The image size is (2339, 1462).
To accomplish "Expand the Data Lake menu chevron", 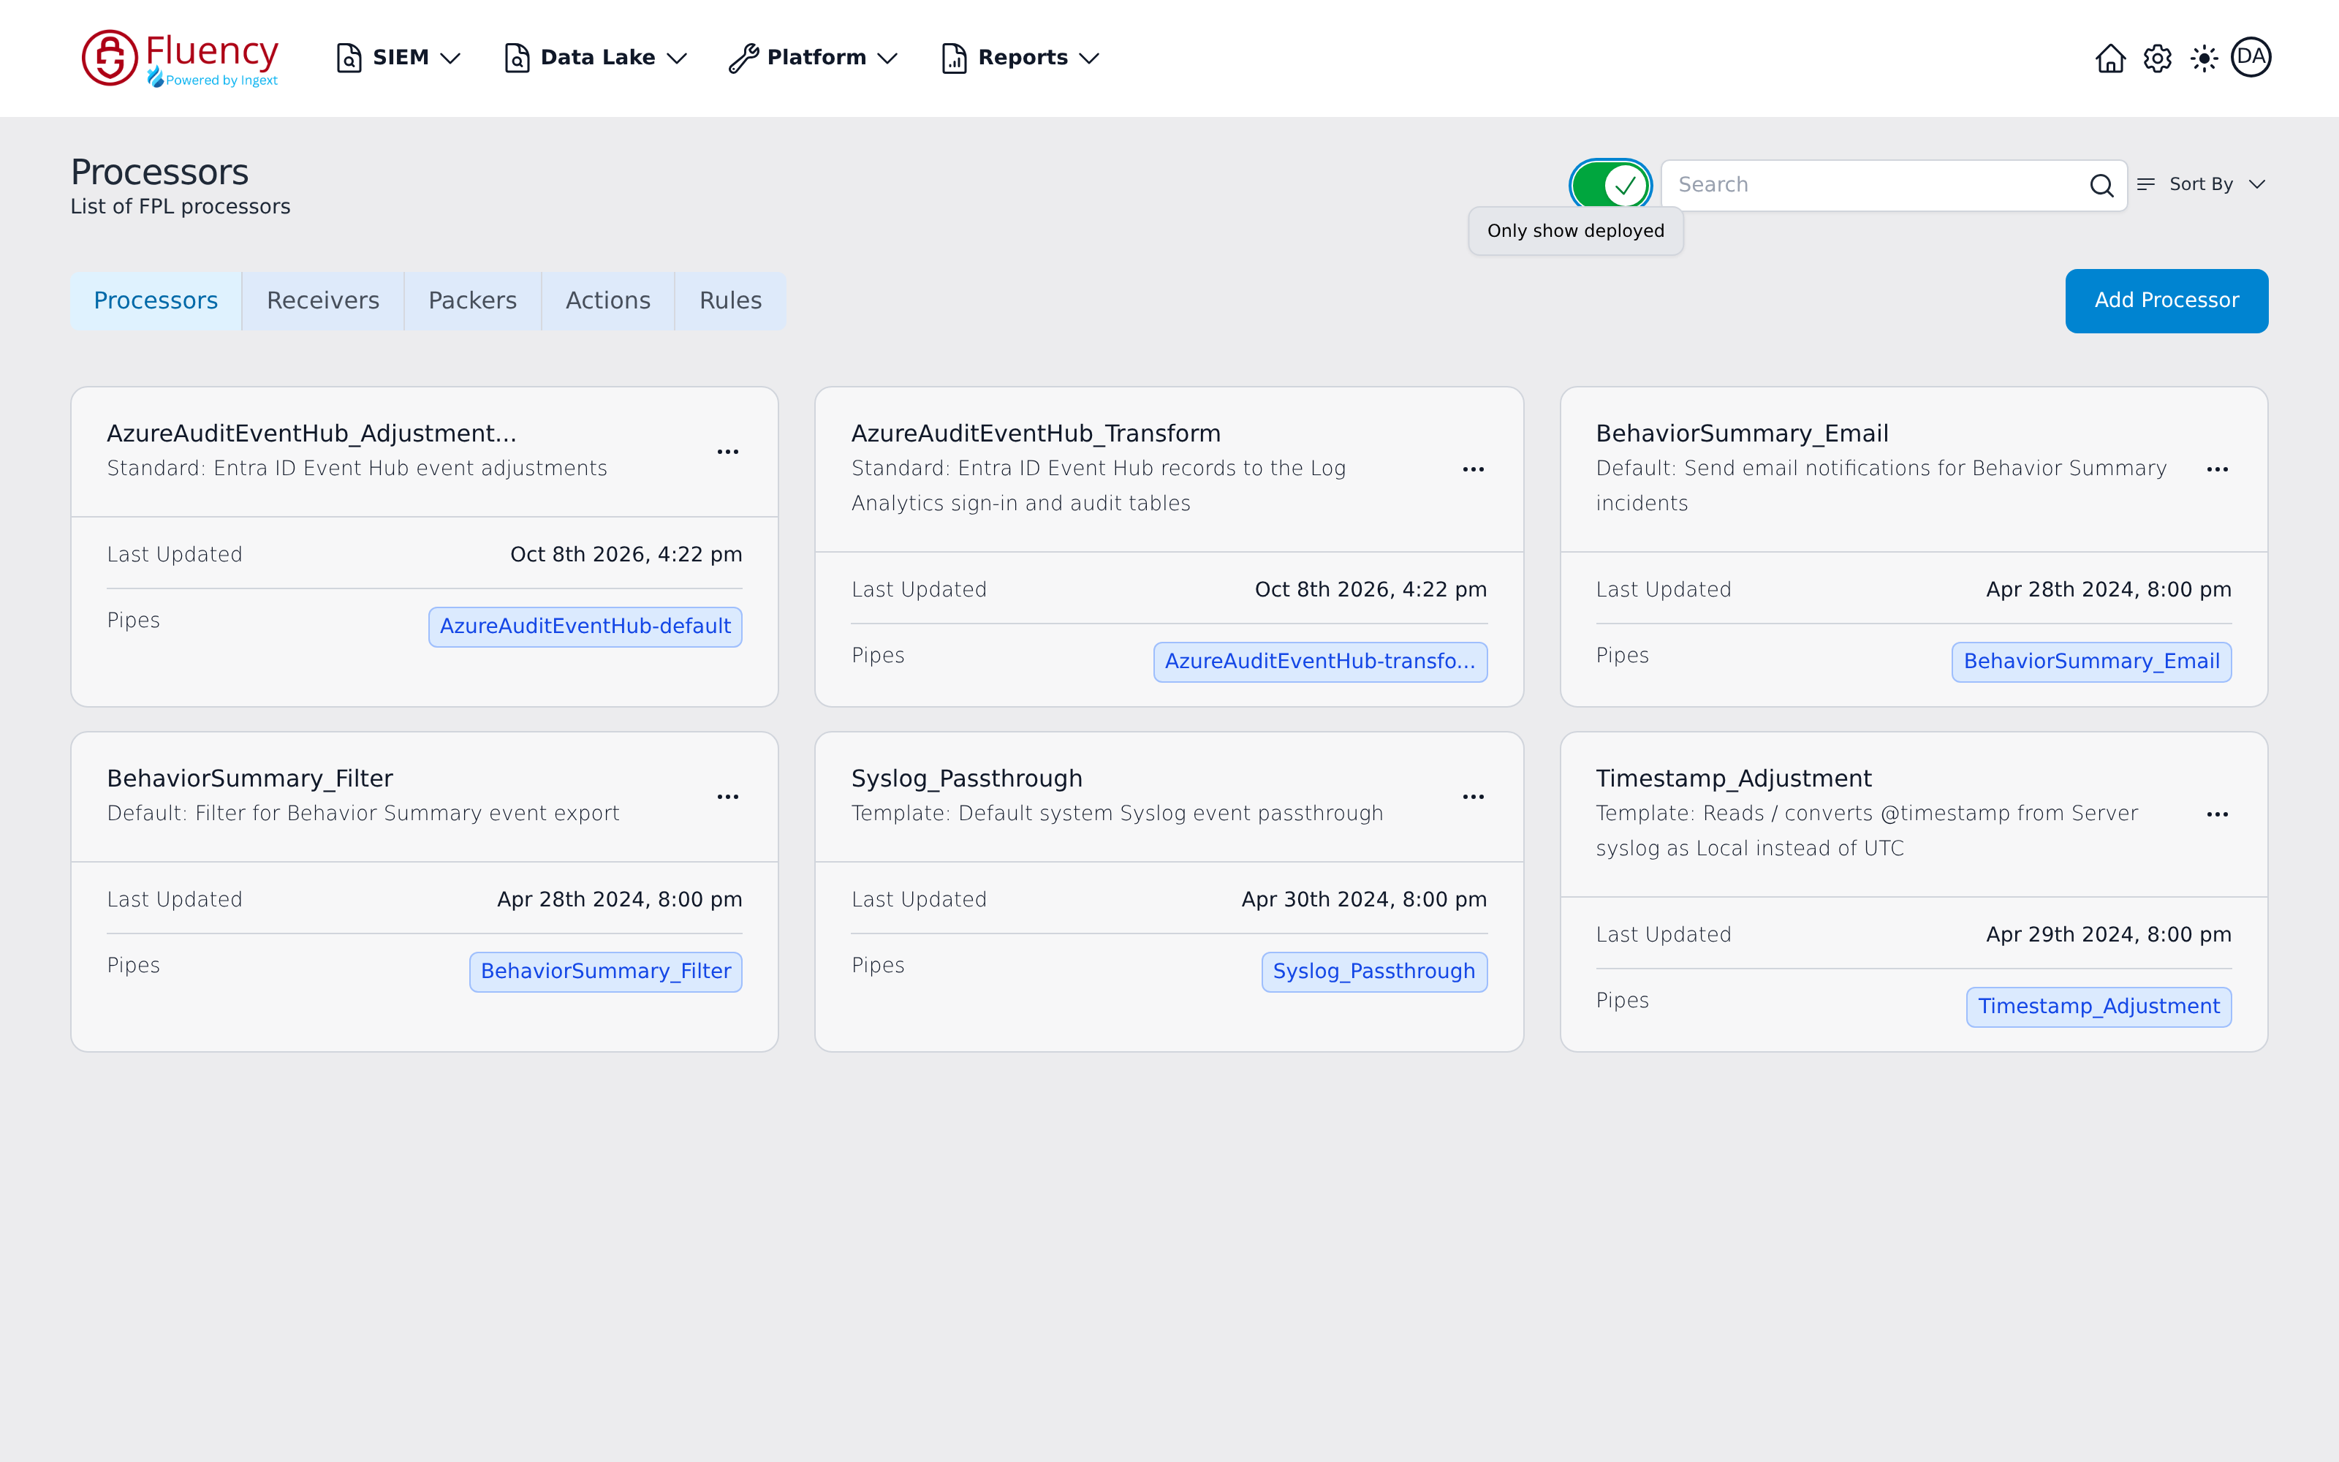I will 678,58.
